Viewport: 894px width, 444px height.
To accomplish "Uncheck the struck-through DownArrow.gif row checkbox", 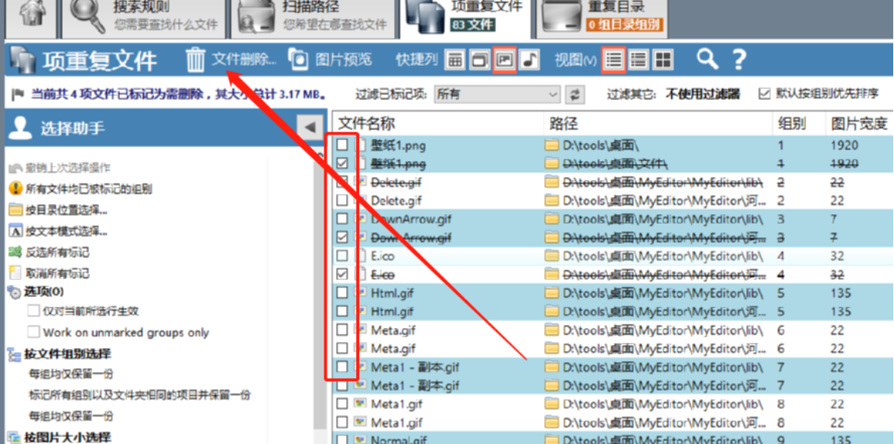I will point(342,237).
